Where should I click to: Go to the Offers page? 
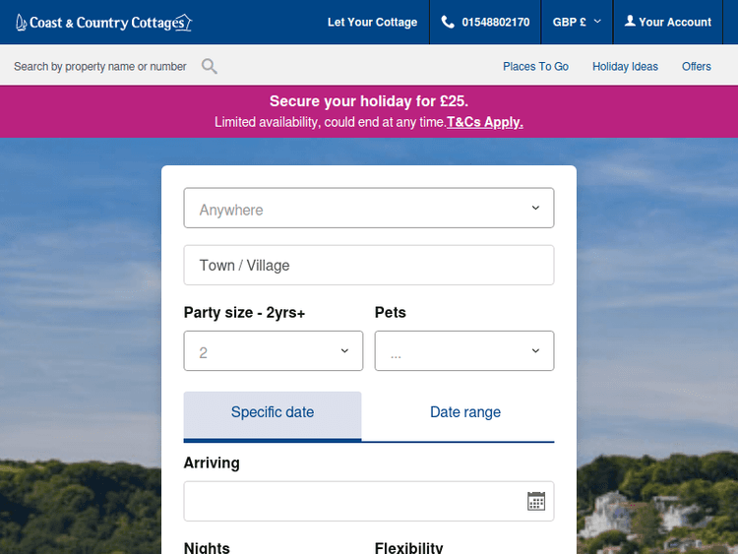697,67
